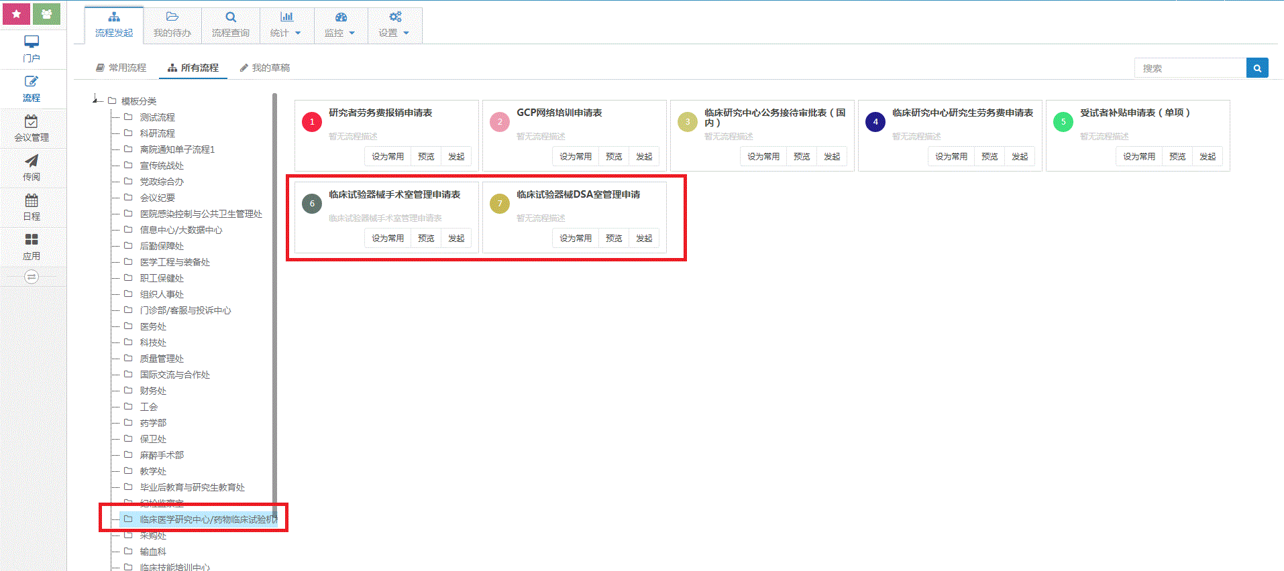Select 临床医学研究中心/药物临床试验机构 tree node

[208, 519]
